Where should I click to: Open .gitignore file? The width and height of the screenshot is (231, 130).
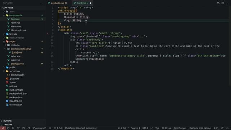(23, 79)
